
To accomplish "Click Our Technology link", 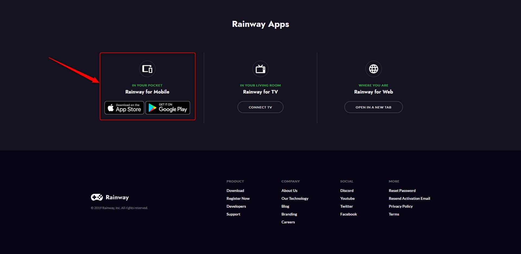I will pyautogui.click(x=295, y=198).
